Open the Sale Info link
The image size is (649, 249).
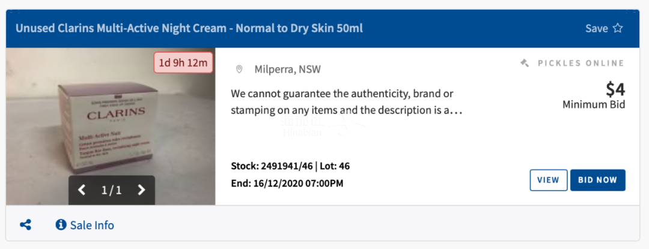pyautogui.click(x=92, y=225)
